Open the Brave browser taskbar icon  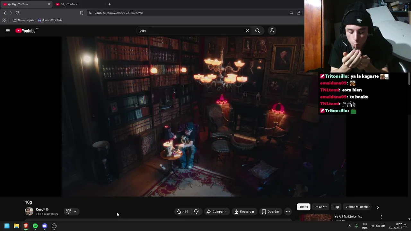tap(26, 226)
